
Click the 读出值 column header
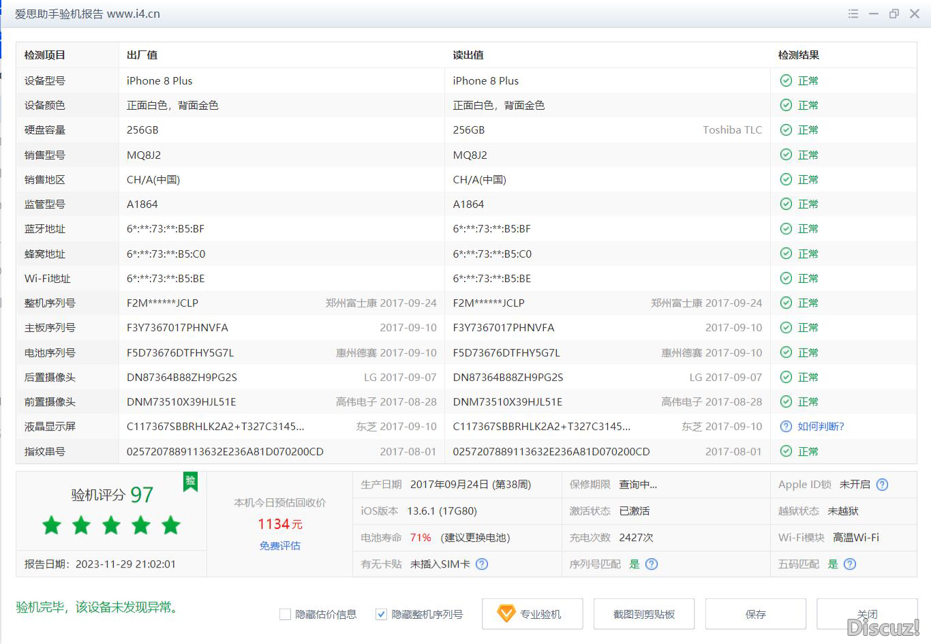tap(468, 55)
